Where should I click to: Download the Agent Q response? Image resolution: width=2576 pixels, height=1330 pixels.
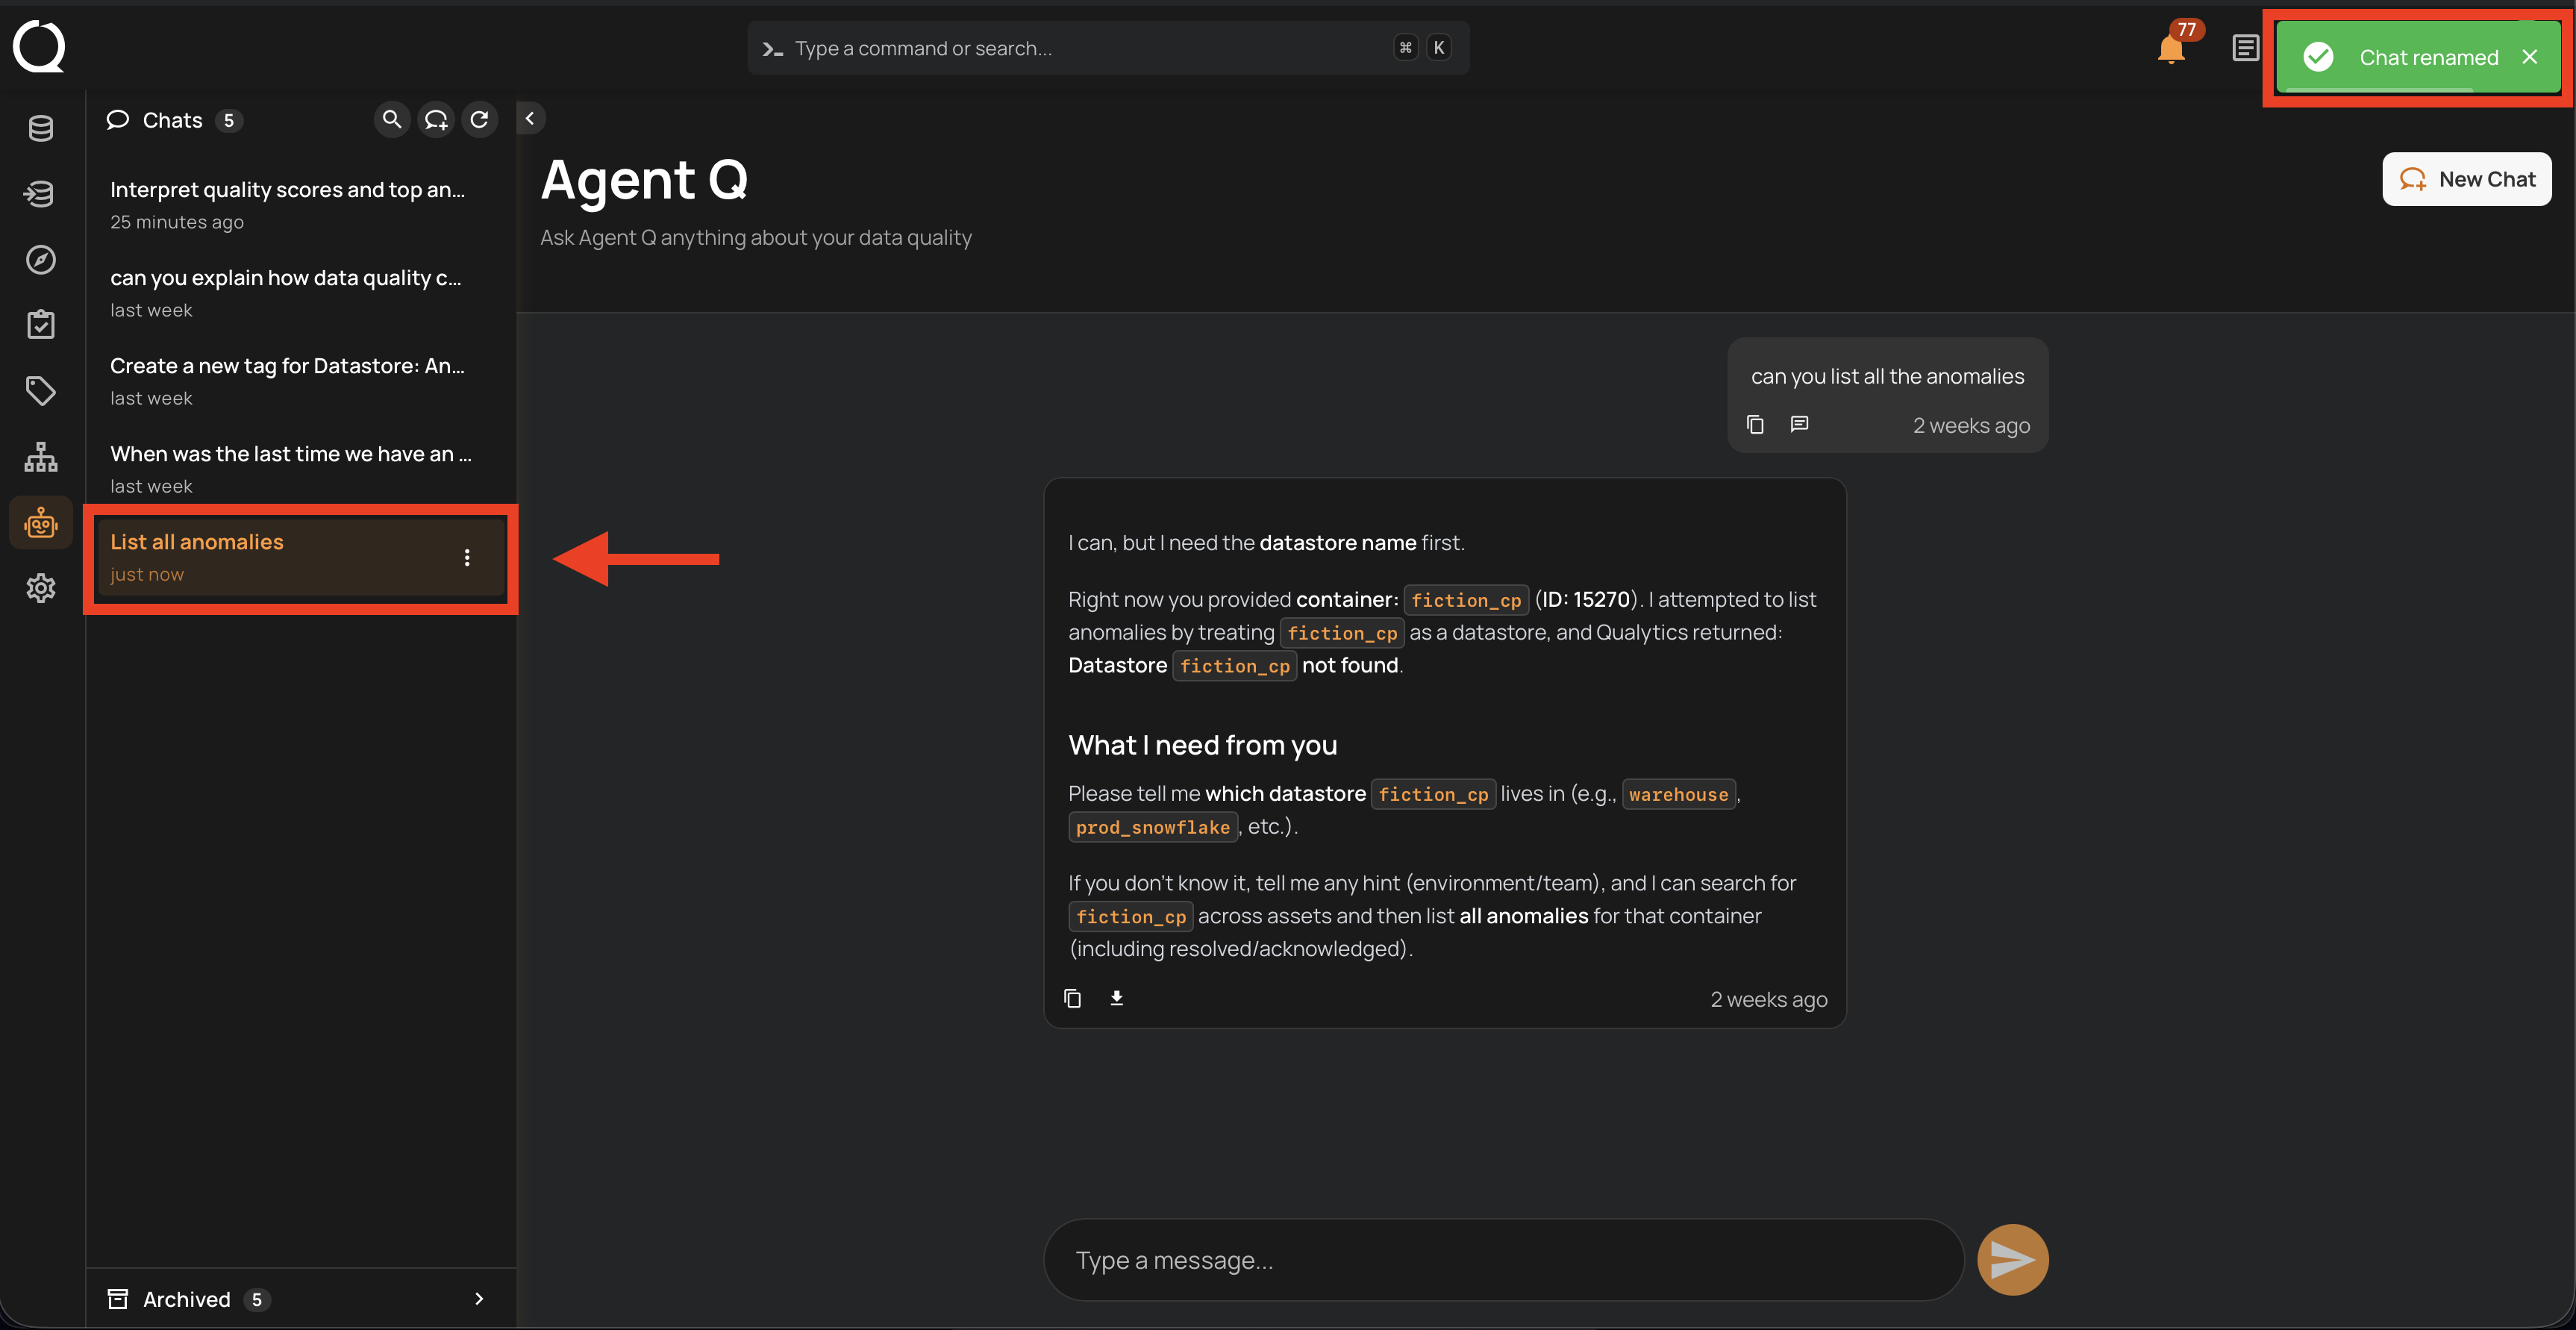pos(1116,998)
